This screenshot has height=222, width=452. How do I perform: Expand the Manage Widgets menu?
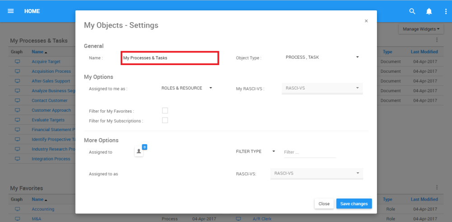[421, 29]
